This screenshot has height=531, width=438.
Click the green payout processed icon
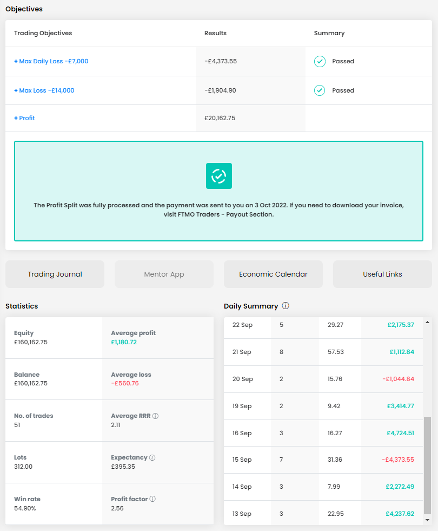[x=219, y=176]
